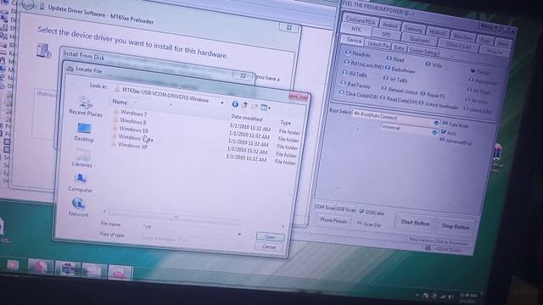Switch to the Extra sub-tab
Screen dimensions: 543x305
[399, 47]
